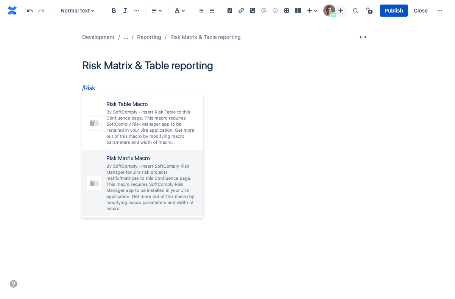The image size is (455, 299).
Task: Insert a numbered list
Action: pyautogui.click(x=212, y=11)
